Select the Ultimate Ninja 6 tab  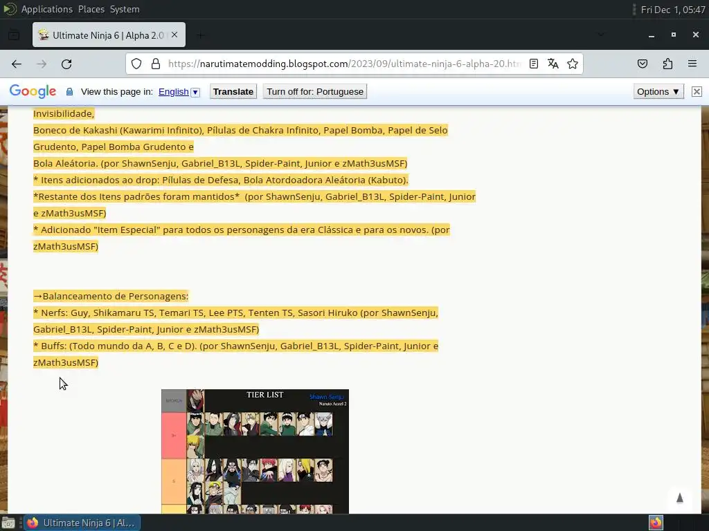point(109,35)
